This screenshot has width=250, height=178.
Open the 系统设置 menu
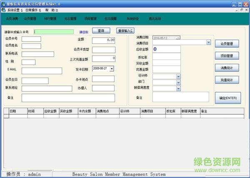(x=15, y=9)
